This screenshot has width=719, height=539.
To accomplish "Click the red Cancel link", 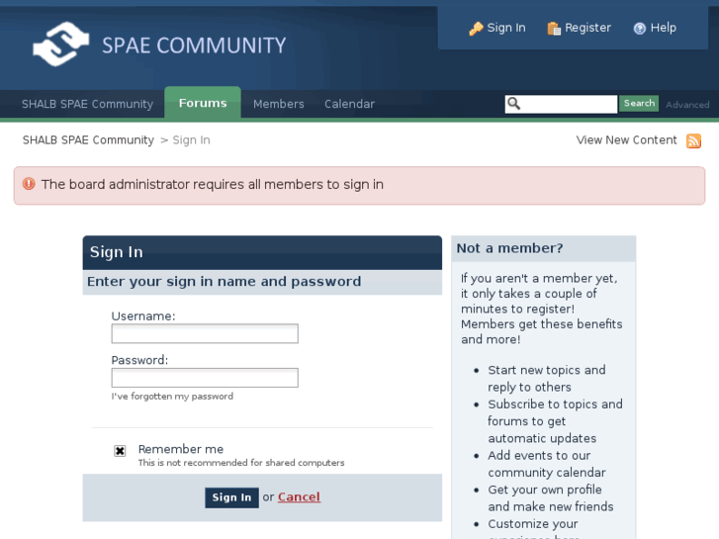I will (299, 497).
